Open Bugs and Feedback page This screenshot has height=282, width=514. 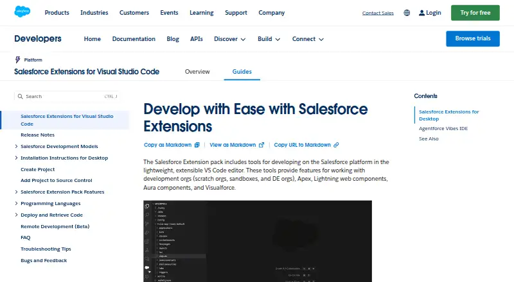click(44, 260)
